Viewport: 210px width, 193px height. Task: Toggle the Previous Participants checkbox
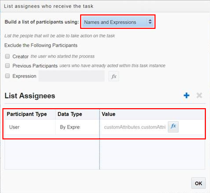(x=8, y=66)
